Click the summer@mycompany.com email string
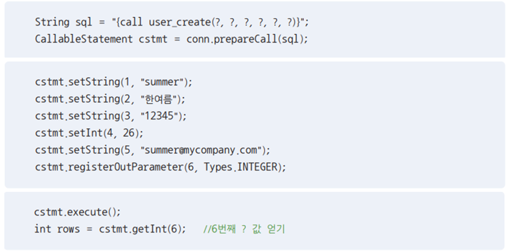Image resolution: width=511 pixels, height=251 pixels. point(201,150)
